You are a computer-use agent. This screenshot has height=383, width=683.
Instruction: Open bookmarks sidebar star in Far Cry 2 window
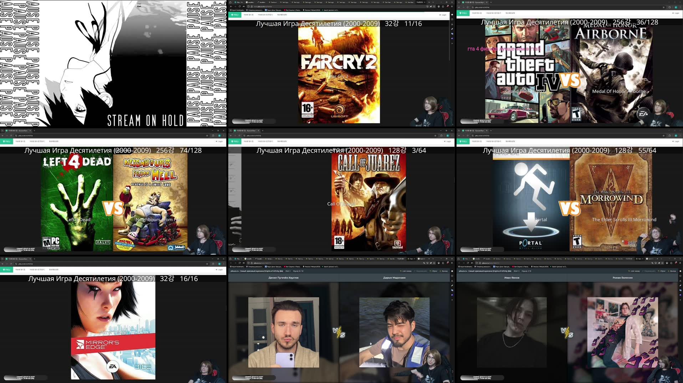(x=452, y=15)
